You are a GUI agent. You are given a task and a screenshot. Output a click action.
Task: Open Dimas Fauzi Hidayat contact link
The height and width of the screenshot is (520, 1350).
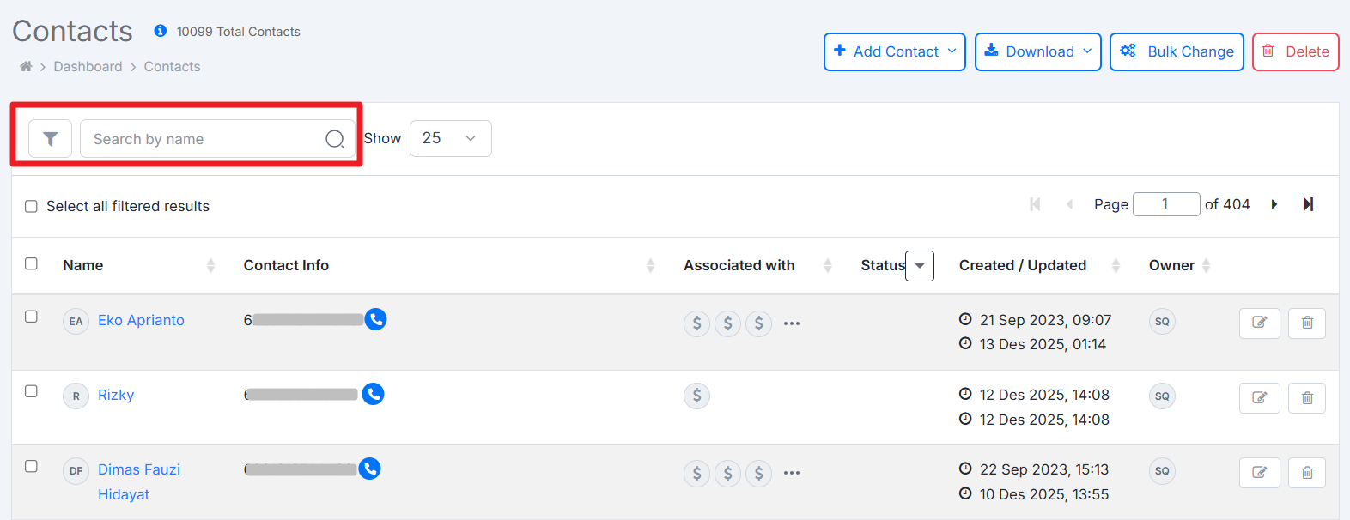[138, 470]
